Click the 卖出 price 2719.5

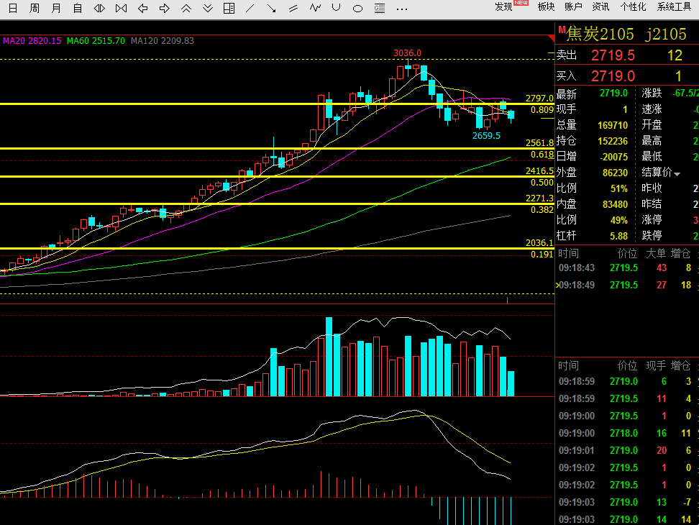[x=613, y=55]
